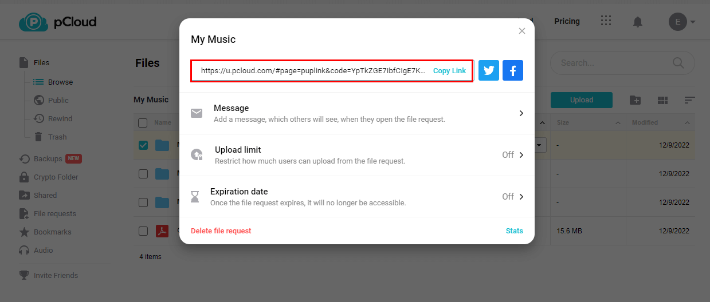Click the new folder icon

tap(635, 100)
